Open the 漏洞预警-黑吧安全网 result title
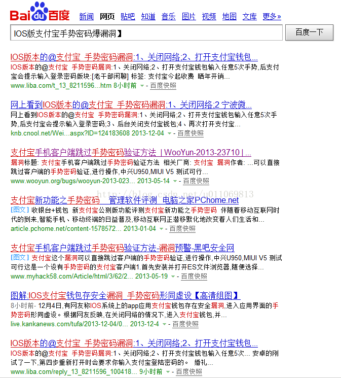This screenshot has height=378, width=341. click(x=122, y=248)
